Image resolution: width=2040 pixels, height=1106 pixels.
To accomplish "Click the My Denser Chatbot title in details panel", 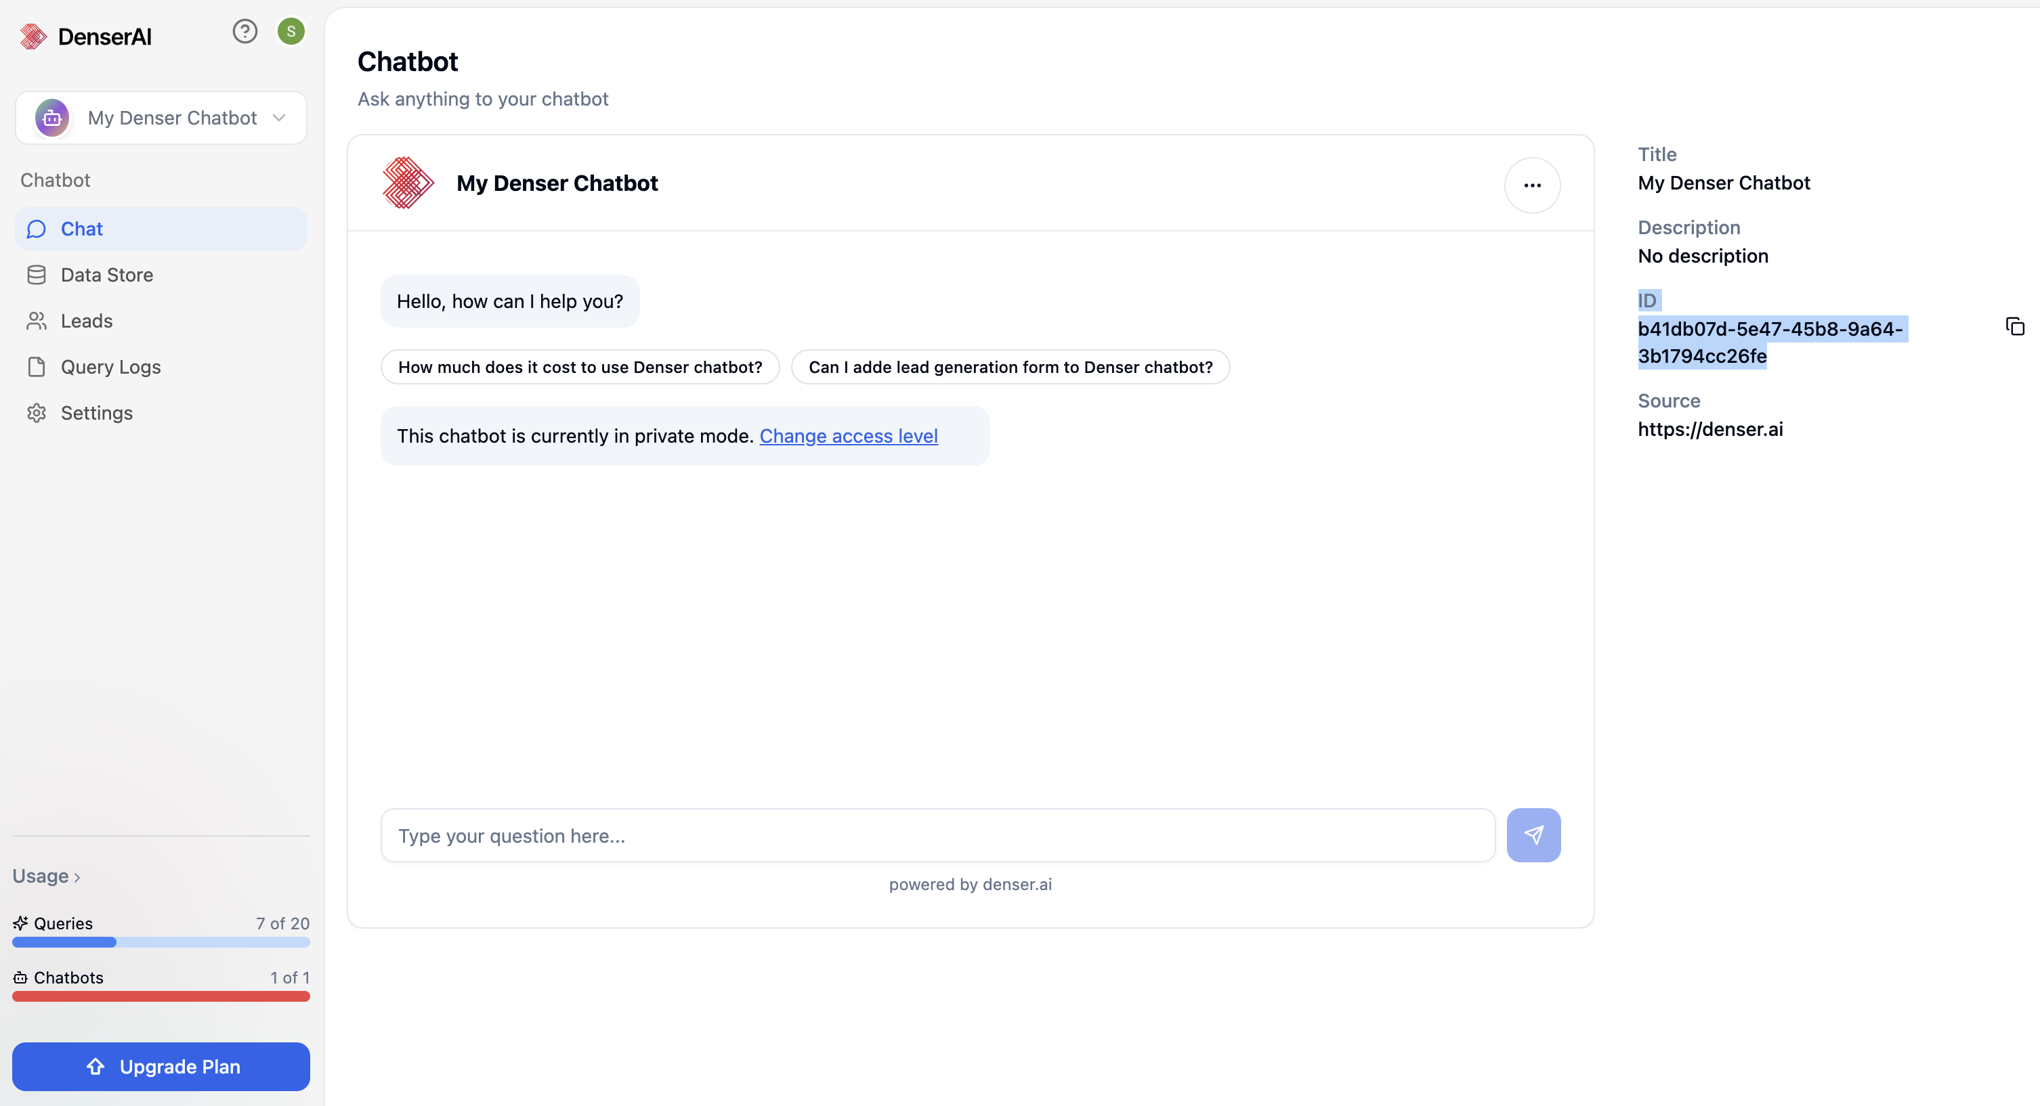I will pyautogui.click(x=1724, y=183).
